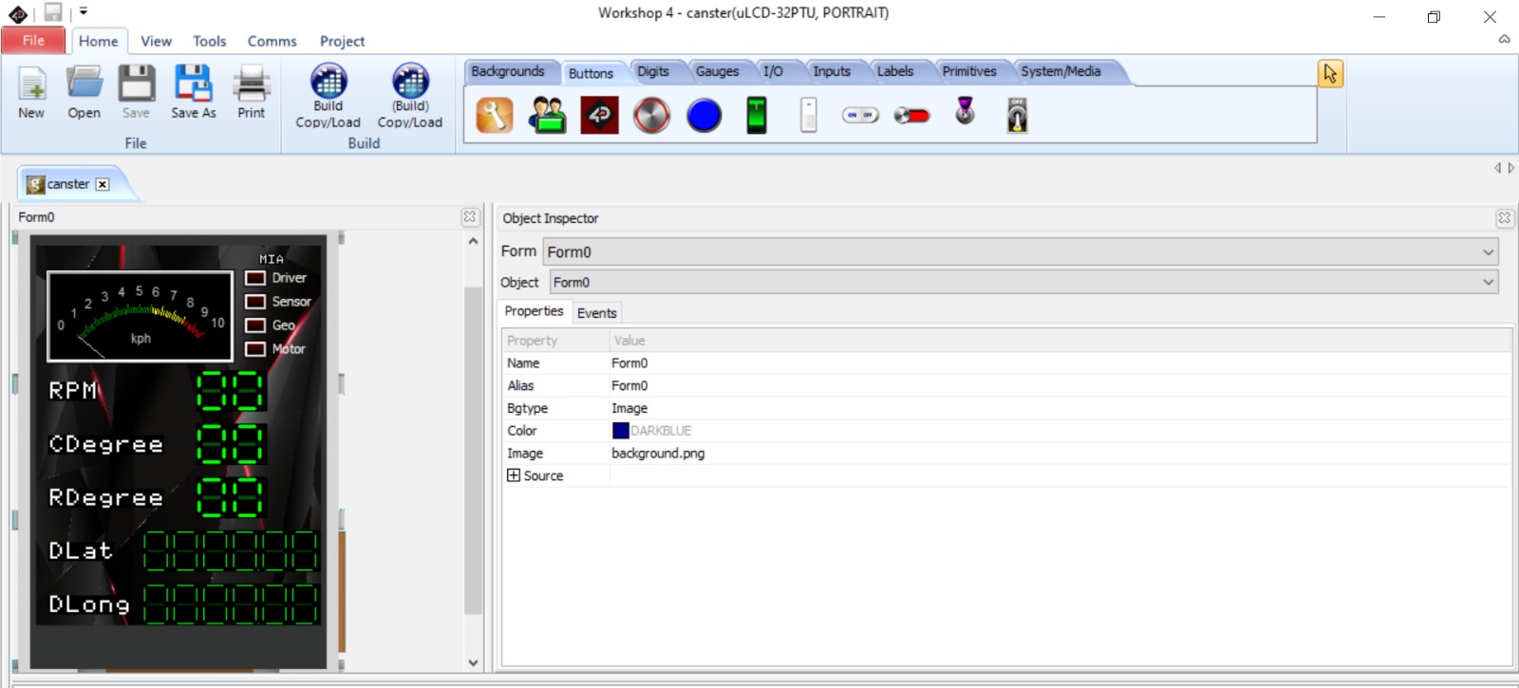Select the user button widget with people

coord(548,116)
